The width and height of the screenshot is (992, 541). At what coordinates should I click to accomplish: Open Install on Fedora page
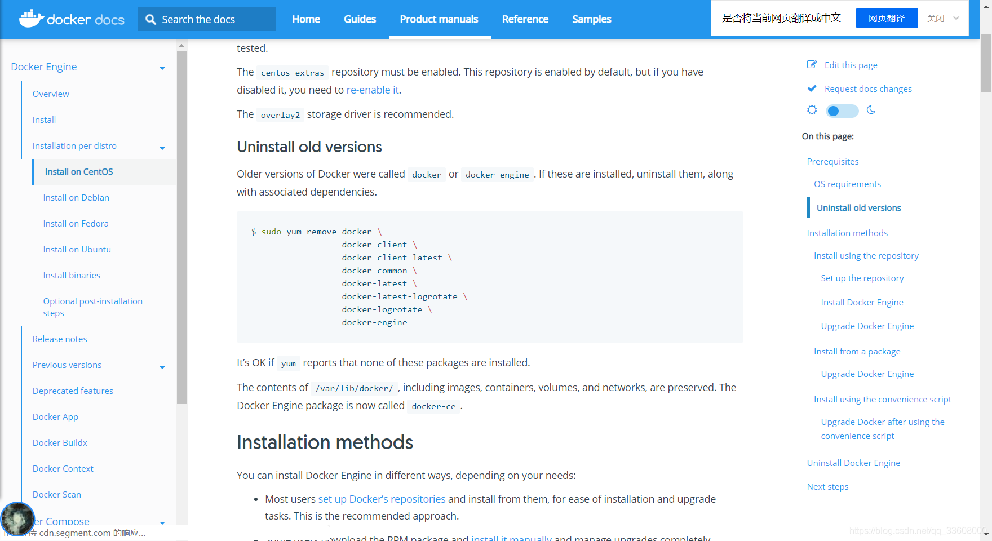pyautogui.click(x=76, y=223)
